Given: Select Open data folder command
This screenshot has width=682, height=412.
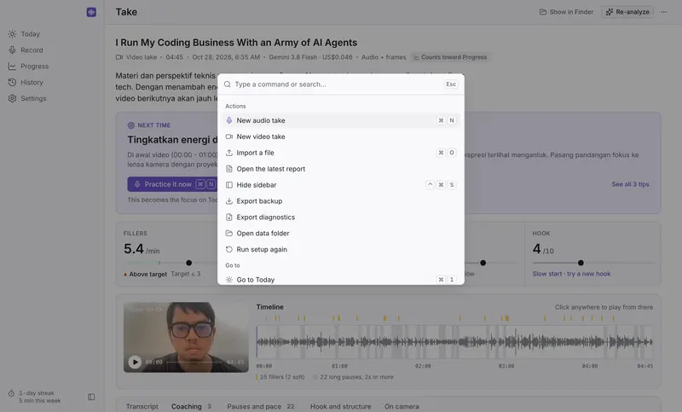Looking at the screenshot, I should pos(340,233).
